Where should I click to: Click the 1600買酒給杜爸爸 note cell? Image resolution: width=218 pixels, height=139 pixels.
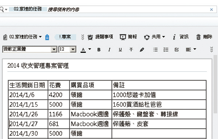pos(159,104)
